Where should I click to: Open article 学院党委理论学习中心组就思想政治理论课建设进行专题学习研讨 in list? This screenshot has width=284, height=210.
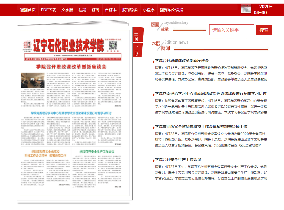pyautogui.click(x=211, y=94)
